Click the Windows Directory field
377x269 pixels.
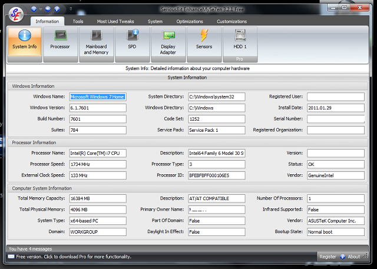217,108
